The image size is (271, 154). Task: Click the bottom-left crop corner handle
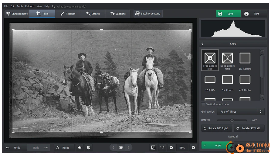click(13, 131)
